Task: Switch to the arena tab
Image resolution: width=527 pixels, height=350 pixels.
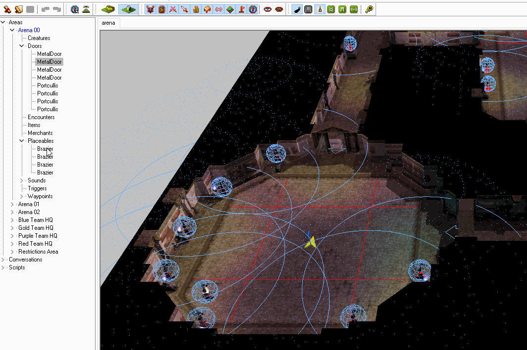Action: tap(108, 23)
